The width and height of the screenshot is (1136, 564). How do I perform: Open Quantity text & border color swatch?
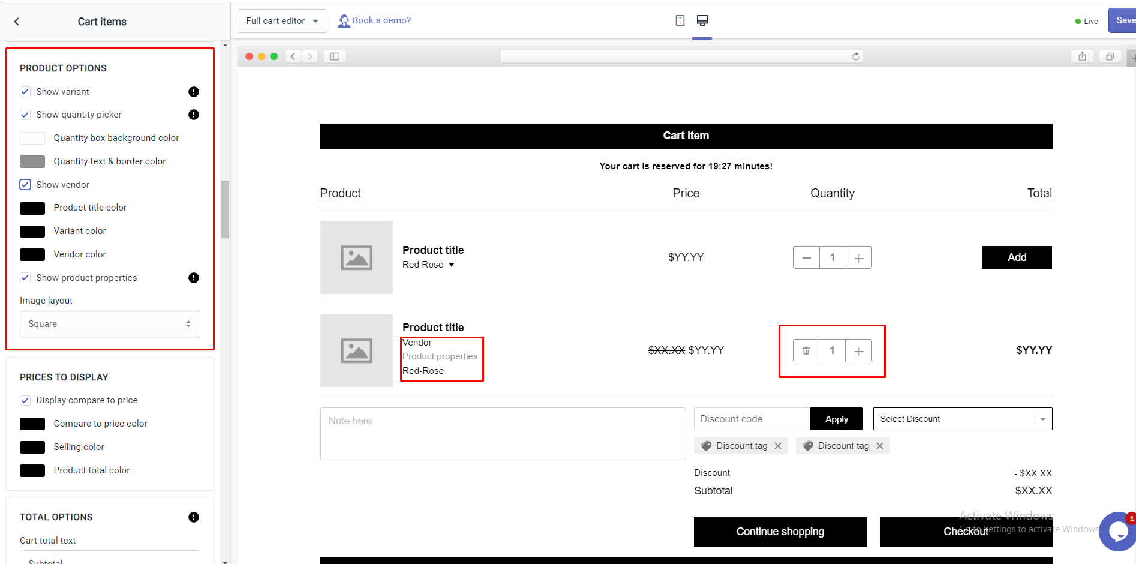[x=32, y=161]
